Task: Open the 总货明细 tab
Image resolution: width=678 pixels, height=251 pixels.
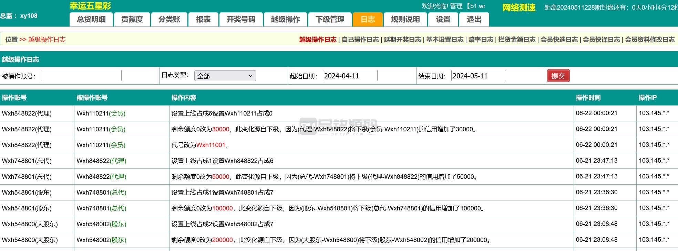Action: click(x=91, y=20)
